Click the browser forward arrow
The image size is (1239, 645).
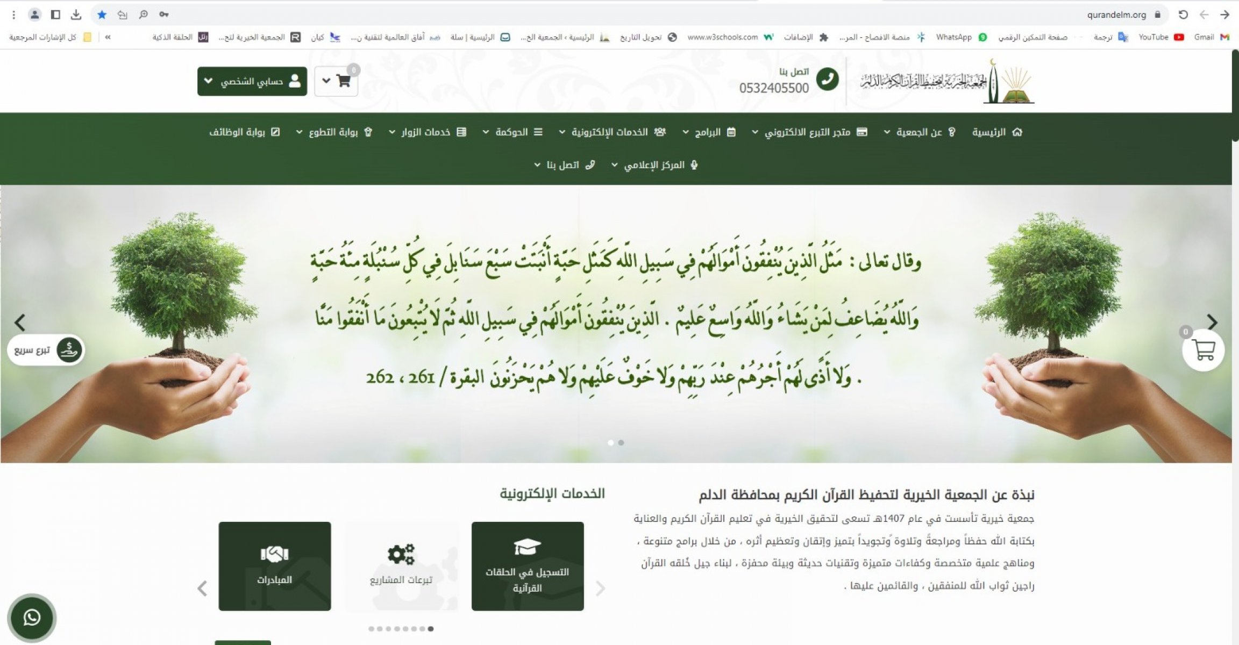click(x=1225, y=15)
